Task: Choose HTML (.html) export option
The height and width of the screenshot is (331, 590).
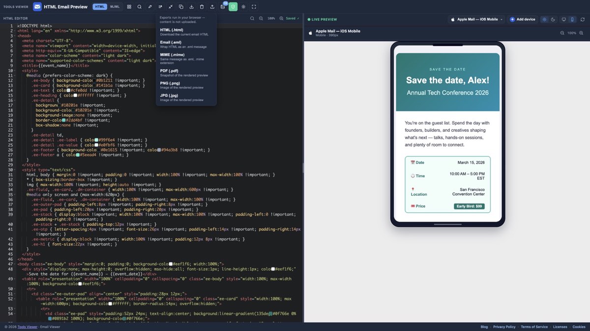Action: coord(186,32)
